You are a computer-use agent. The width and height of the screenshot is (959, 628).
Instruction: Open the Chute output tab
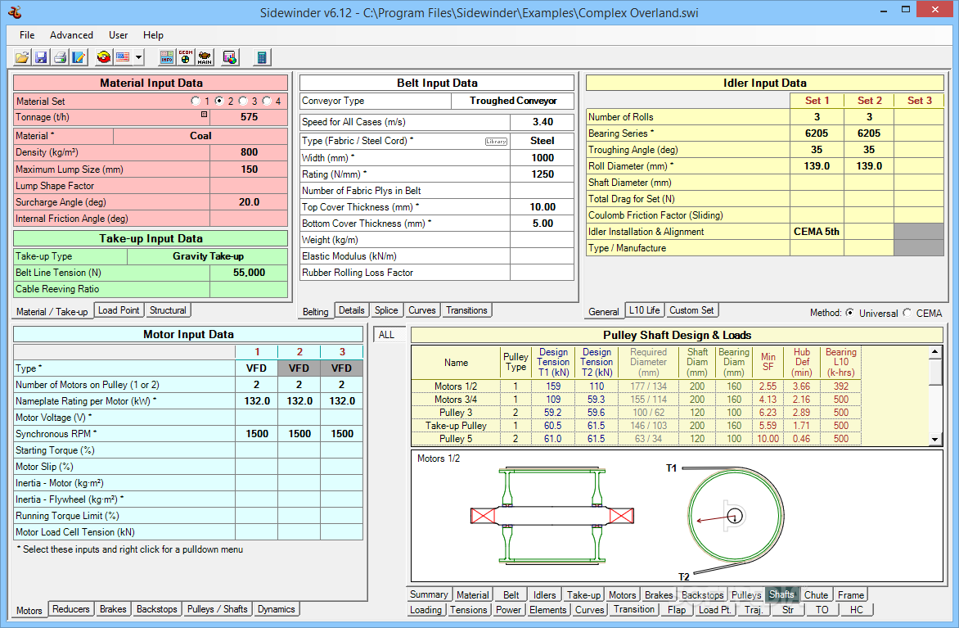click(x=816, y=594)
